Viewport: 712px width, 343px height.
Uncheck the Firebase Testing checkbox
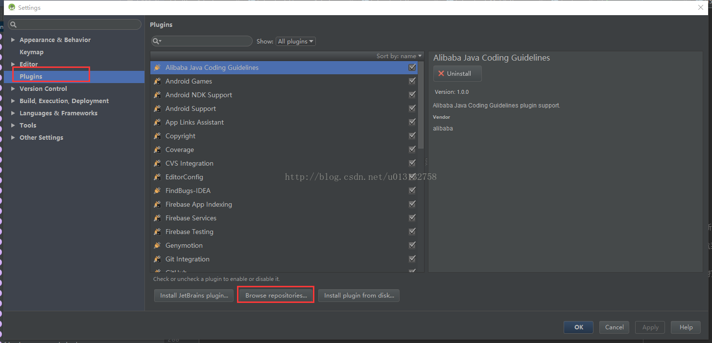[x=412, y=232]
